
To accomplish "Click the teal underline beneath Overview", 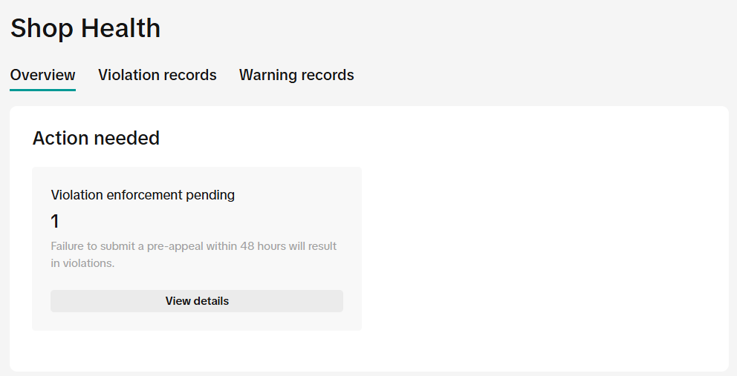I will 42,90.
